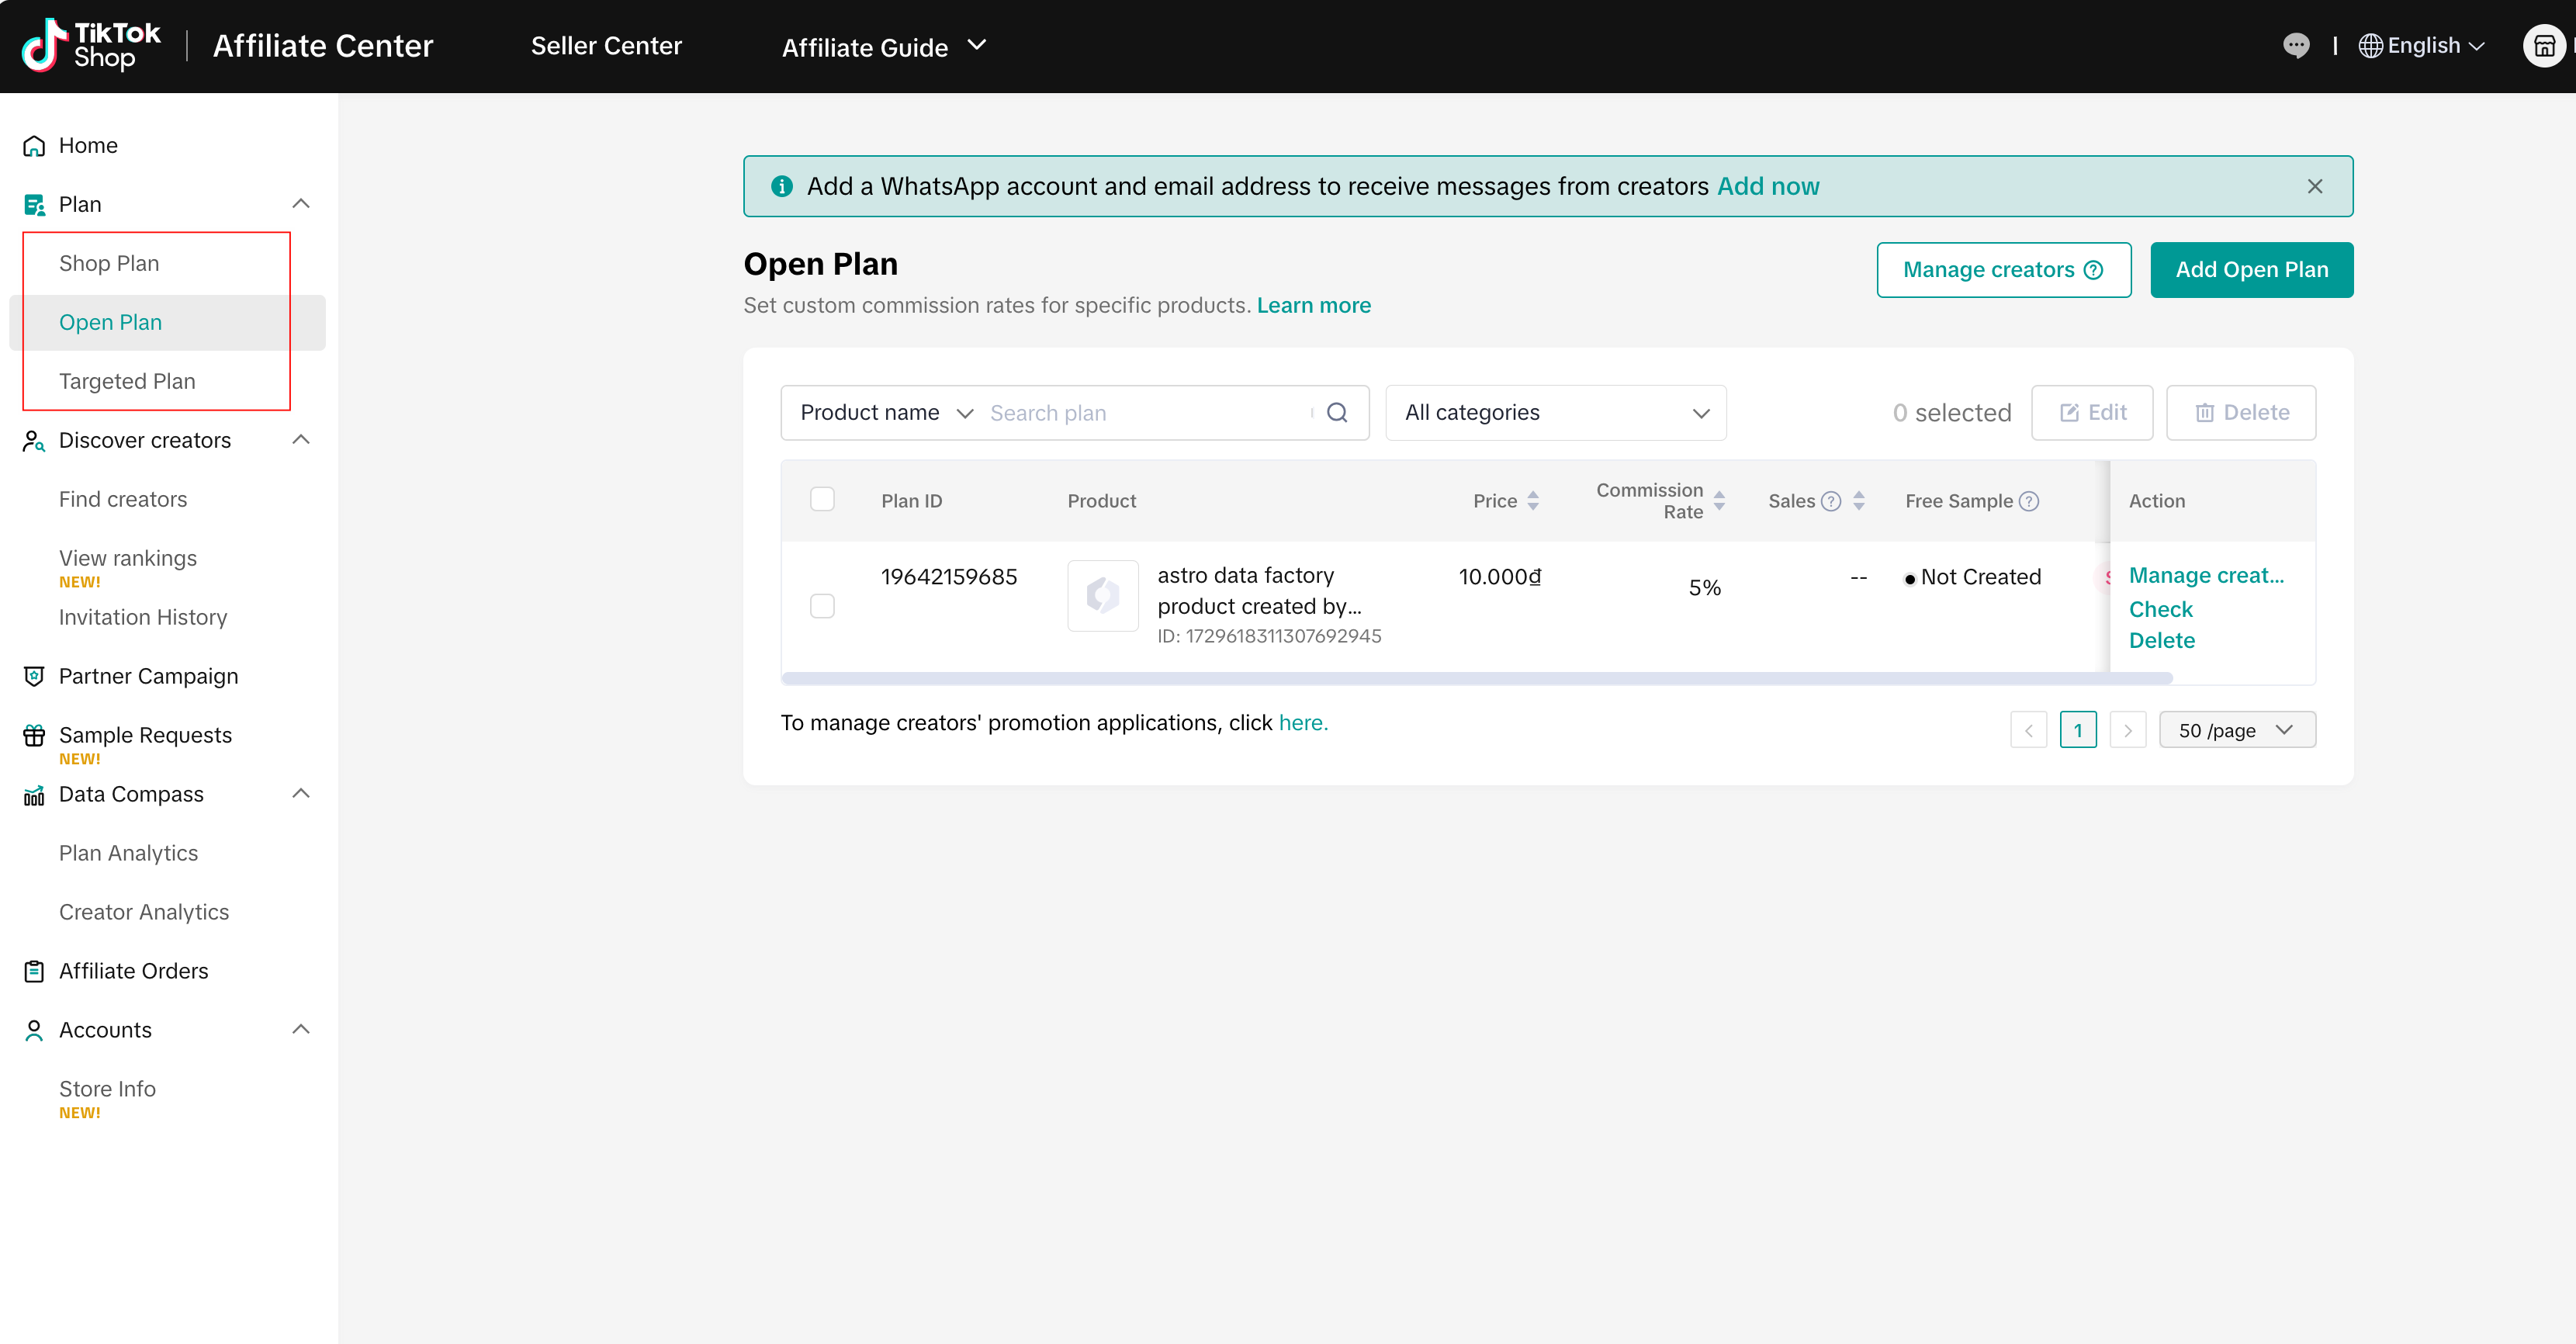Image resolution: width=2576 pixels, height=1344 pixels.
Task: Click the shop profile icon at top right
Action: click(2544, 46)
